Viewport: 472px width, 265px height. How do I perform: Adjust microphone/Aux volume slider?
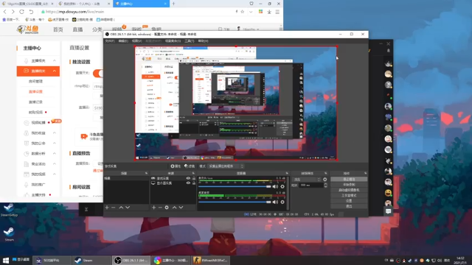coord(235,186)
